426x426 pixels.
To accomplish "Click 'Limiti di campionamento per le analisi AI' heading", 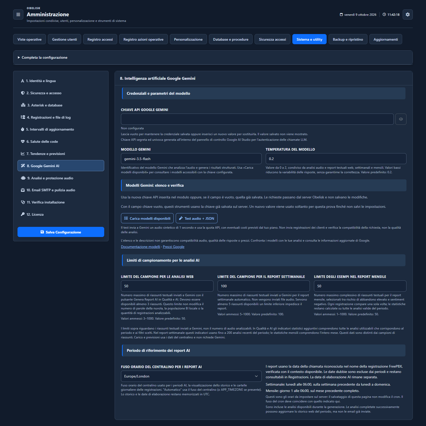I will click(x=163, y=260).
